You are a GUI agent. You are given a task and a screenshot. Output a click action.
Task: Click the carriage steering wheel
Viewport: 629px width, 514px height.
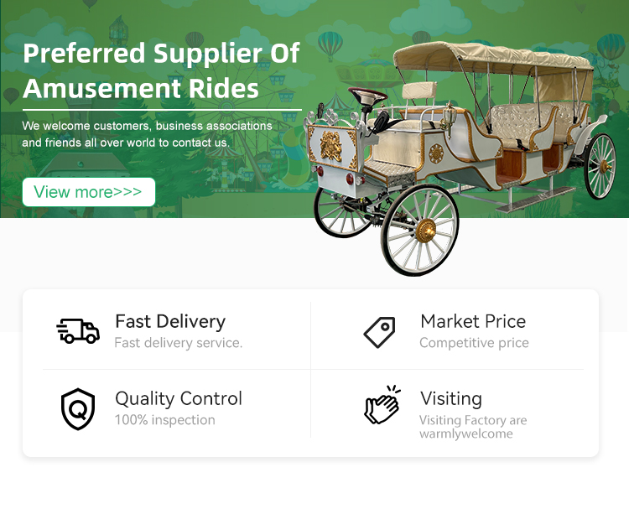[x=367, y=96]
